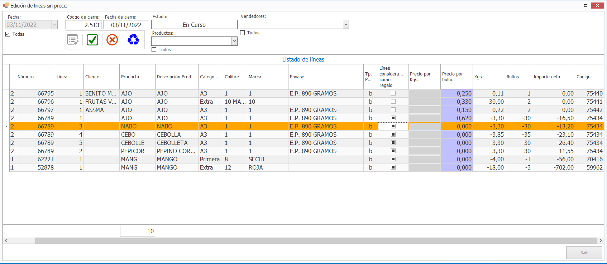Click the blue recycle refresh icon
This screenshot has width=607, height=264.
pos(133,40)
